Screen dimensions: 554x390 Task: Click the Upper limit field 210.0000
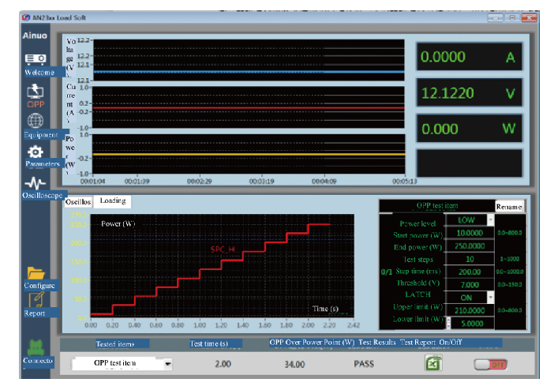click(470, 310)
